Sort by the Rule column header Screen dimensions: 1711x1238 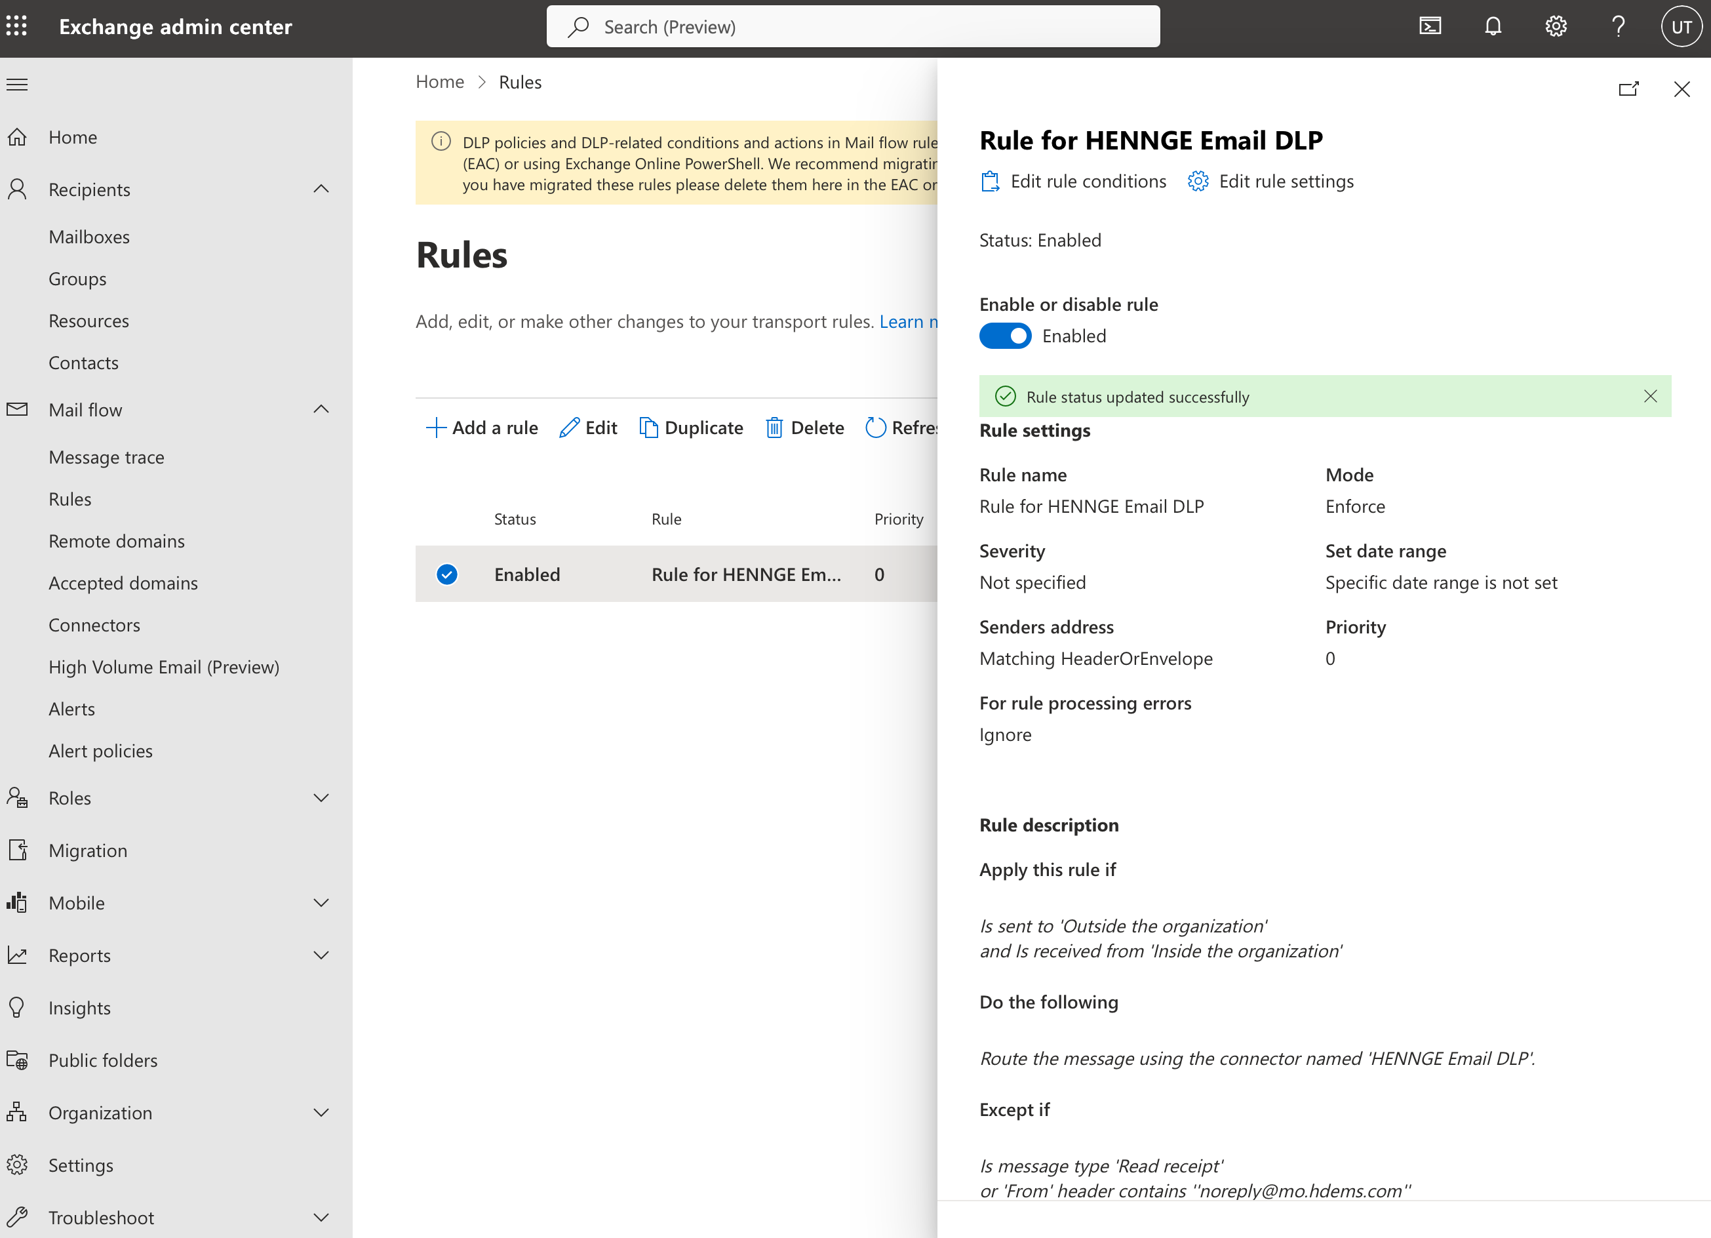tap(666, 519)
